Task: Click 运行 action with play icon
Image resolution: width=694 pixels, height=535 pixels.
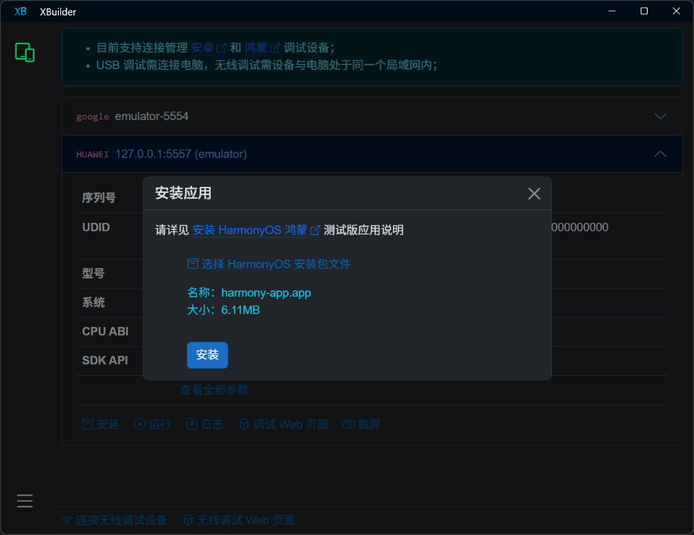Action: tap(153, 425)
